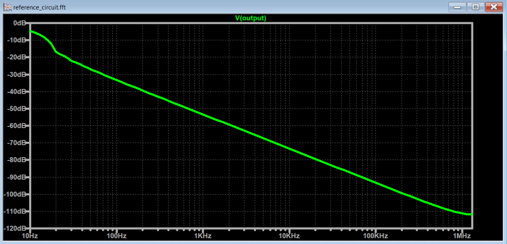507x244 pixels.
Task: Click the 10KHz horizontal axis label
Action: click(289, 236)
